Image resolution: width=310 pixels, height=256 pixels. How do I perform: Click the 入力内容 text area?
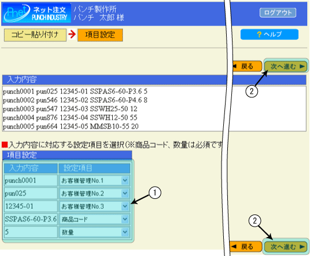coord(154,109)
